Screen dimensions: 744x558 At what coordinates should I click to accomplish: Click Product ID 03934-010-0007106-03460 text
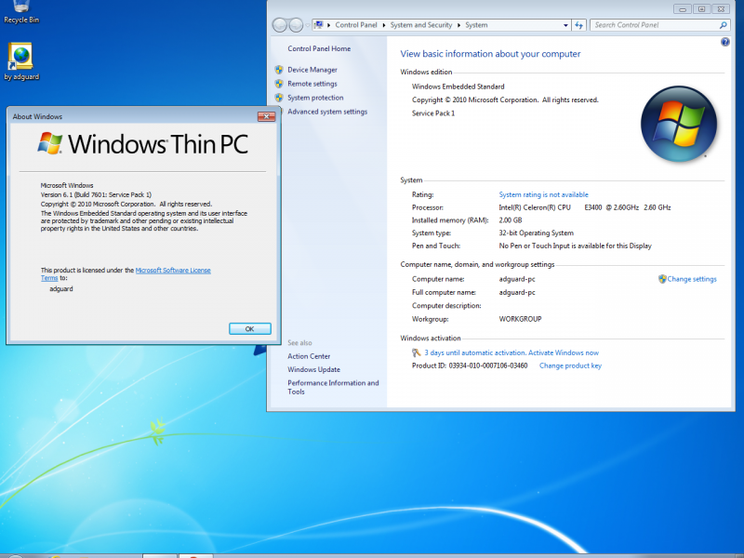click(470, 365)
